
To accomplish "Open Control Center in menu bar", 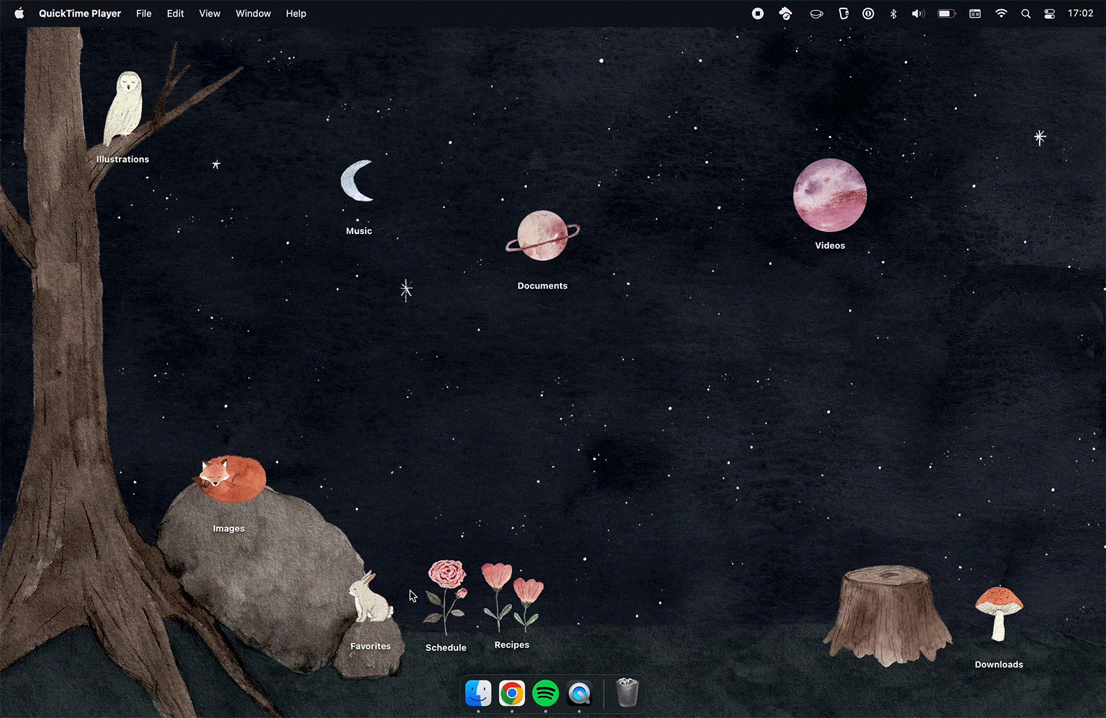I will click(1049, 13).
